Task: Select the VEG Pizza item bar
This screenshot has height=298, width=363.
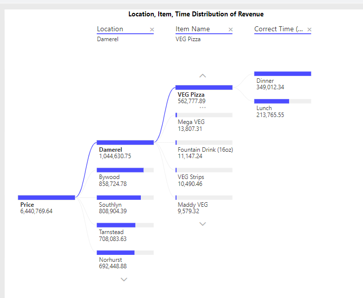Action: 204,87
